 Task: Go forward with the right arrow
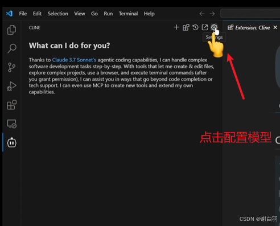pos(212,14)
